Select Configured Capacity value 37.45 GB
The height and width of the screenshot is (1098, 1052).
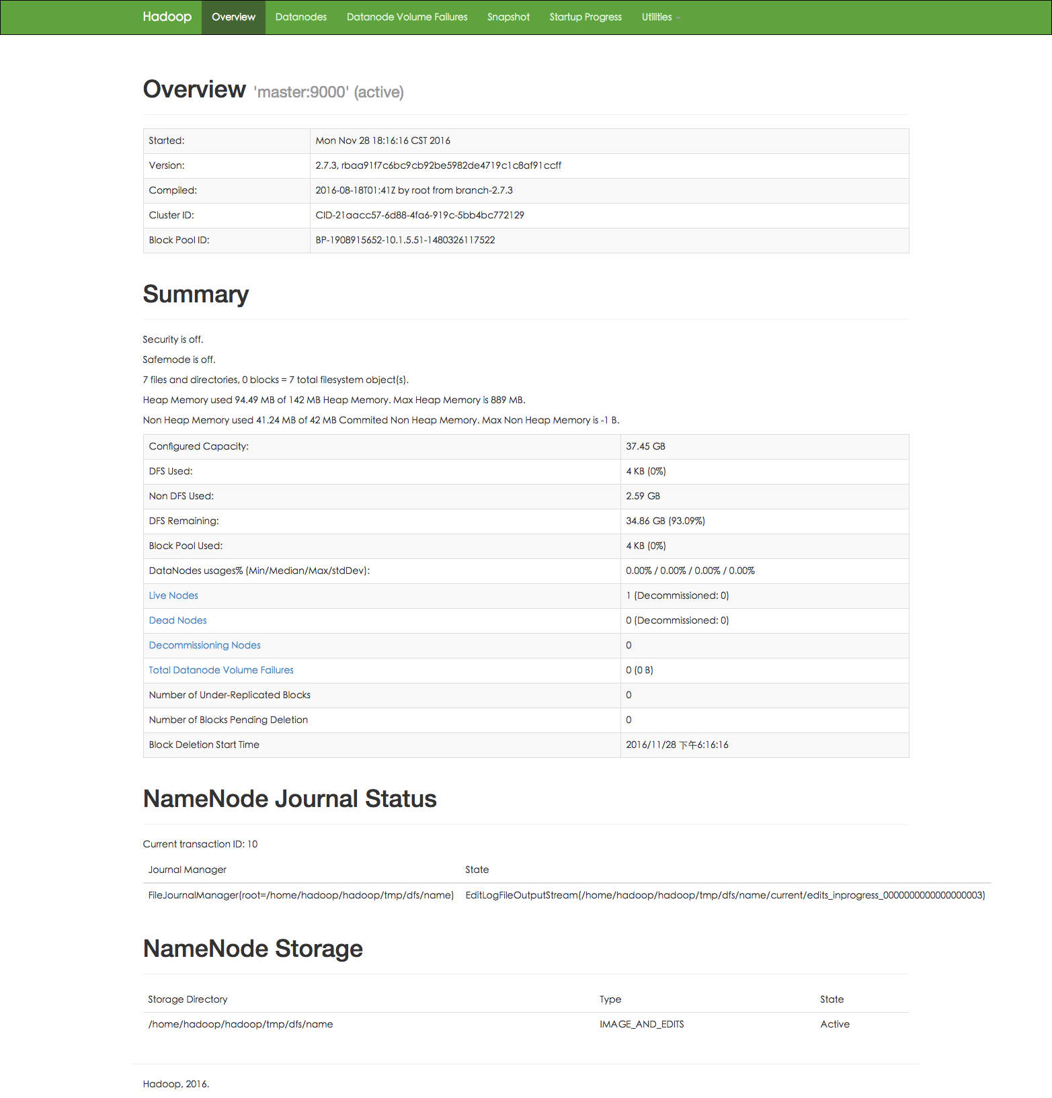pyautogui.click(x=645, y=446)
